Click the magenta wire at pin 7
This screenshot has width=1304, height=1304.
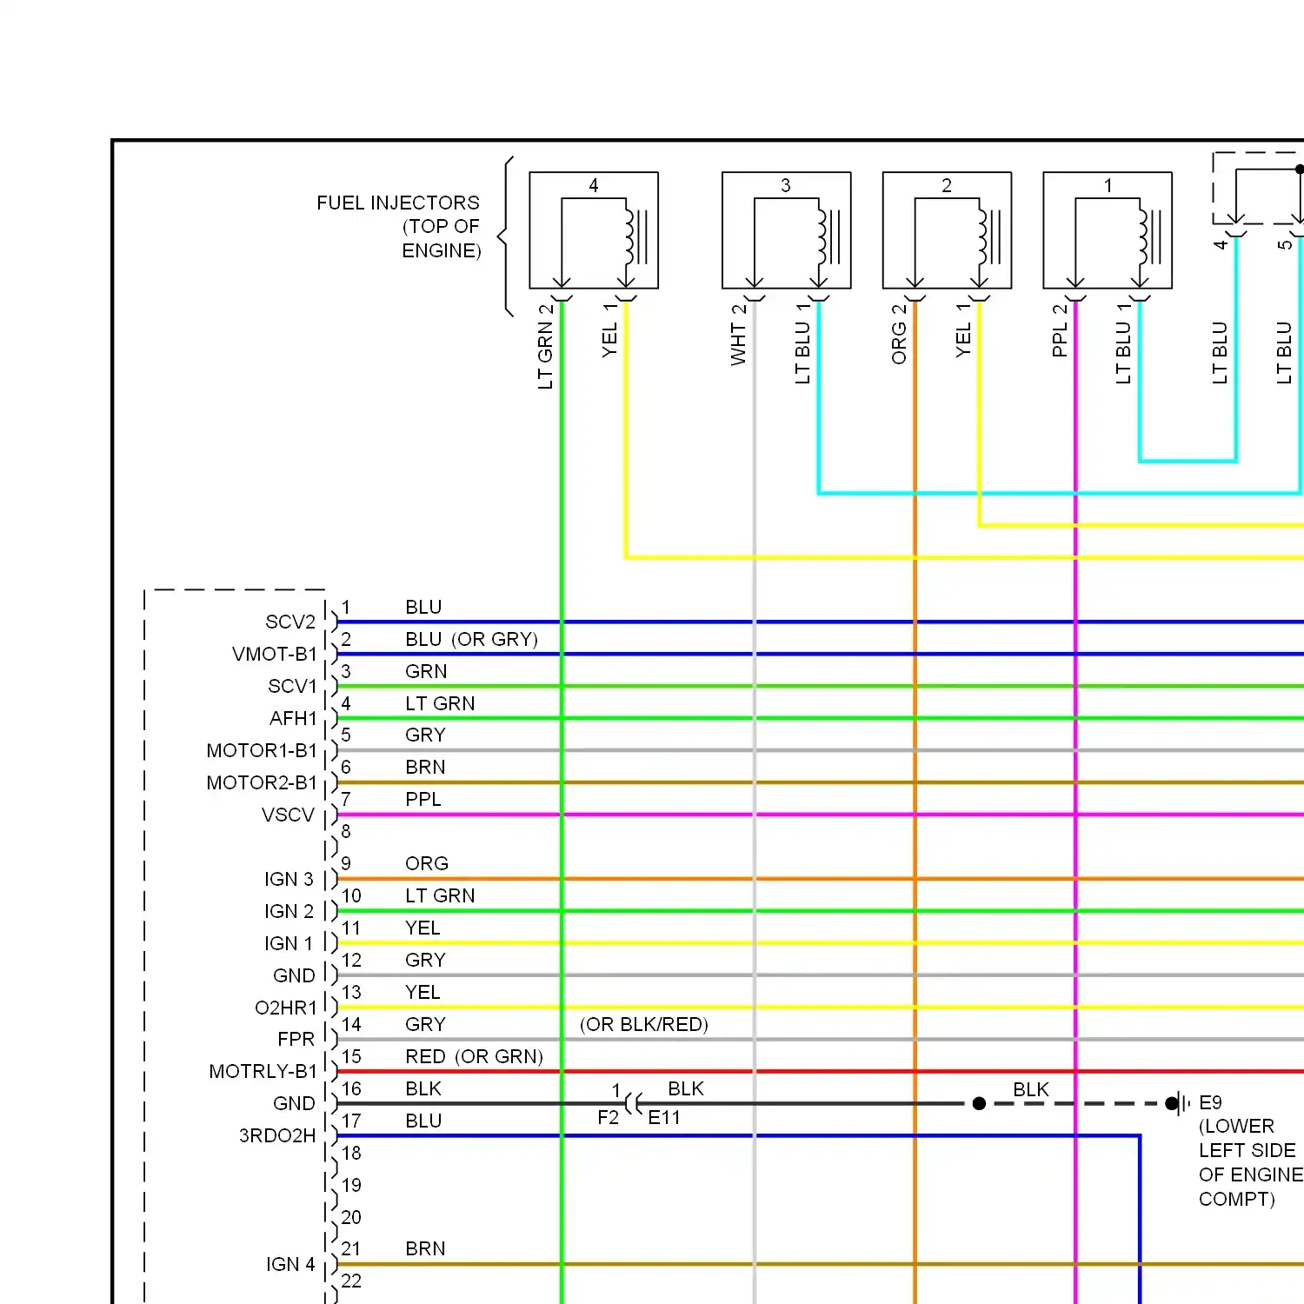[x=820, y=815]
